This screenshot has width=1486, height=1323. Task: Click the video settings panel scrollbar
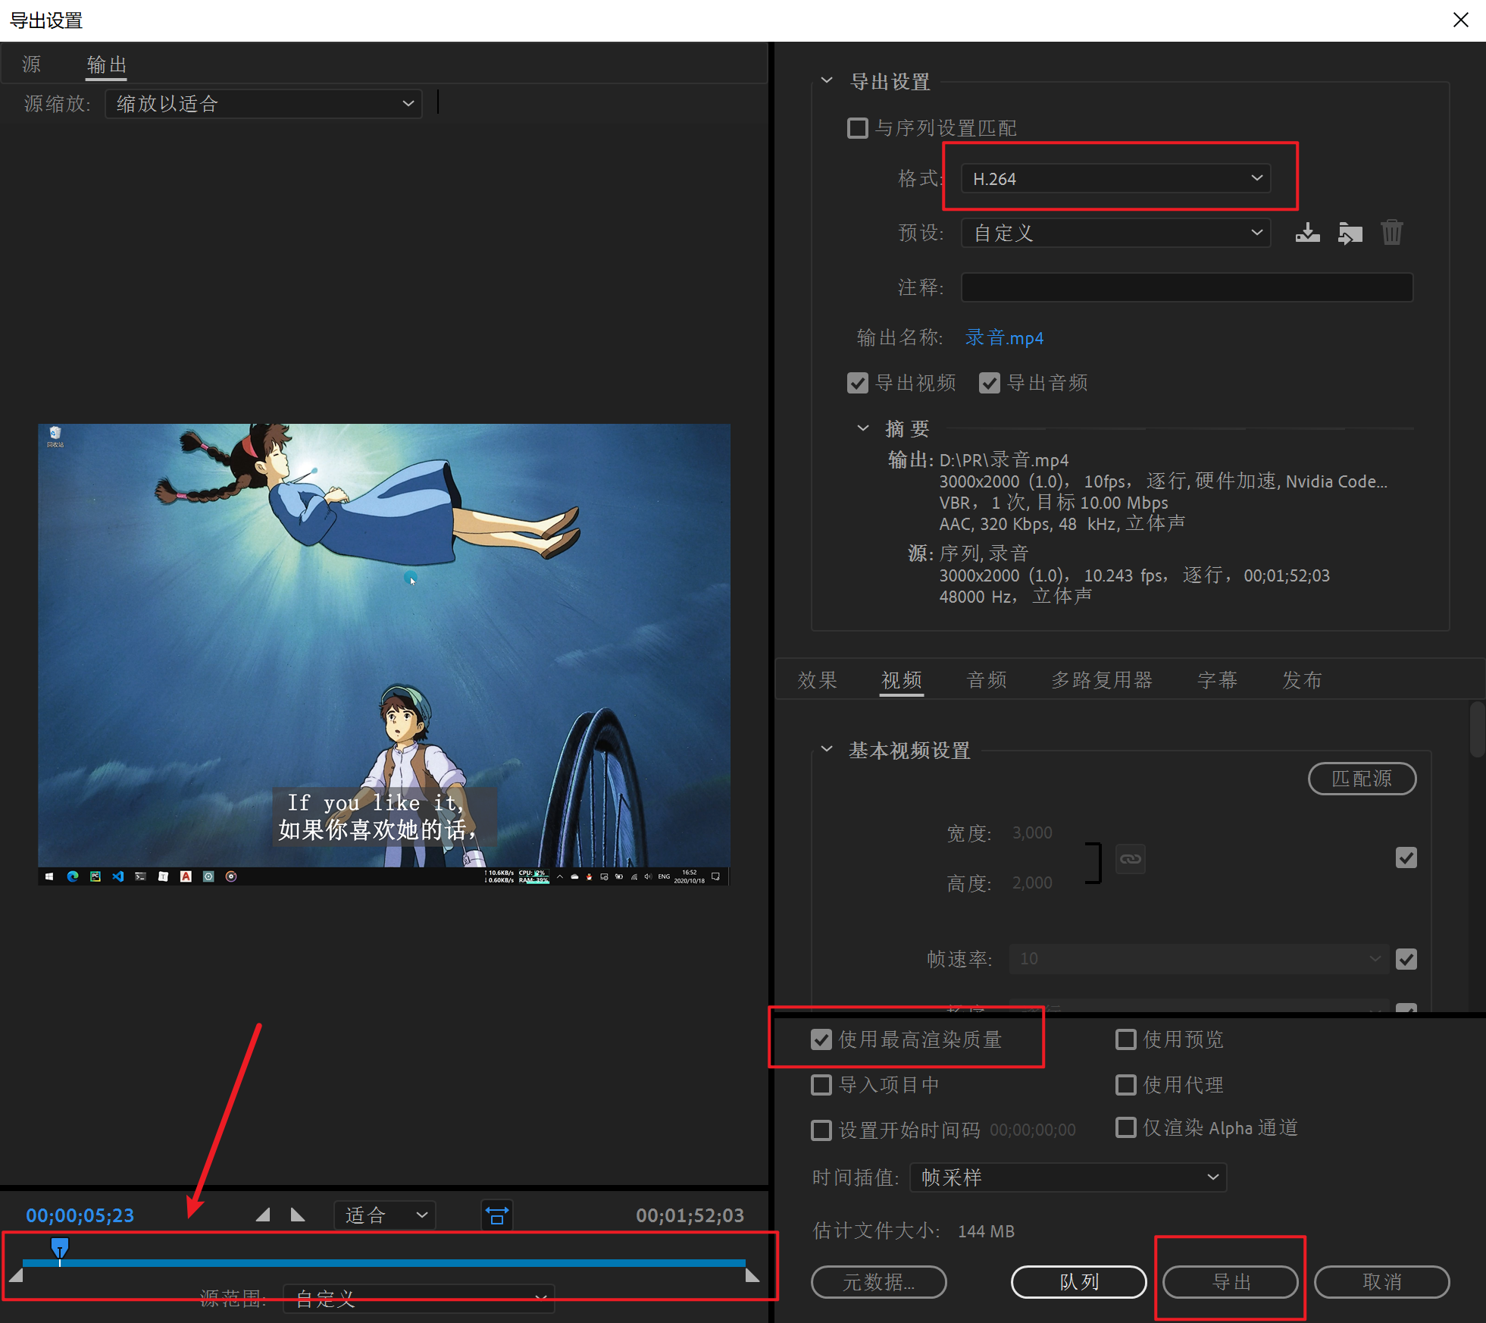pyautogui.click(x=1477, y=729)
